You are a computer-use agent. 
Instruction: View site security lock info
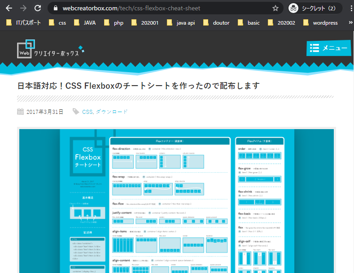[x=55, y=9]
